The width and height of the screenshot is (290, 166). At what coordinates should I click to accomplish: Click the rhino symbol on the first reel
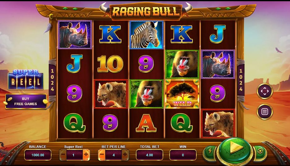[75, 34]
